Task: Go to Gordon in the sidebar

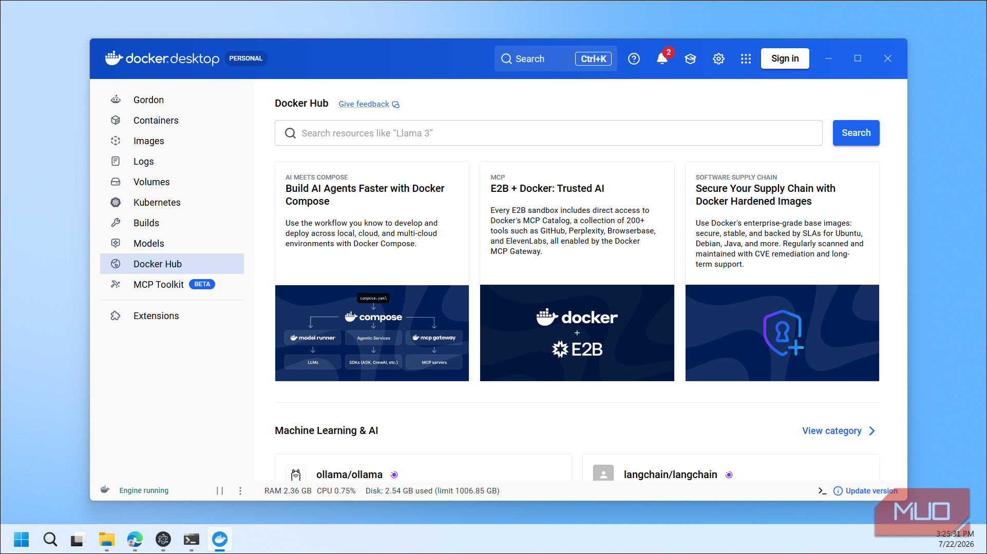Action: click(172, 100)
